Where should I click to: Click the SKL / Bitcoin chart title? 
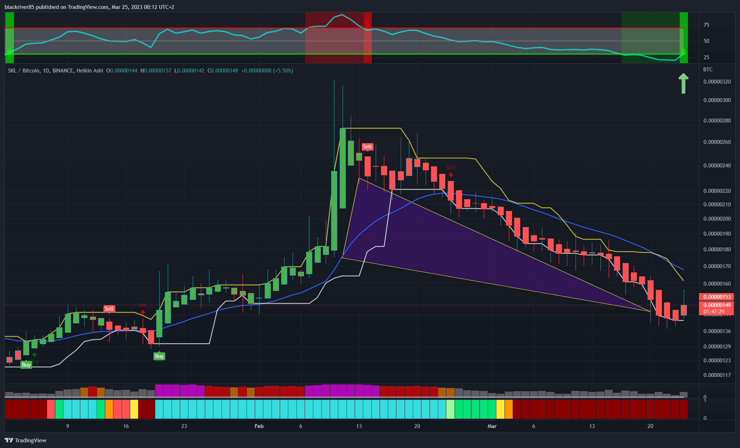tap(55, 71)
